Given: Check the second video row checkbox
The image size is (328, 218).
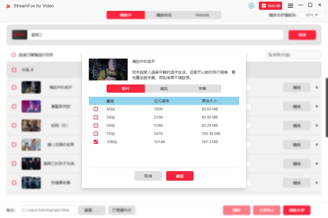Looking at the screenshot, I should [14, 106].
